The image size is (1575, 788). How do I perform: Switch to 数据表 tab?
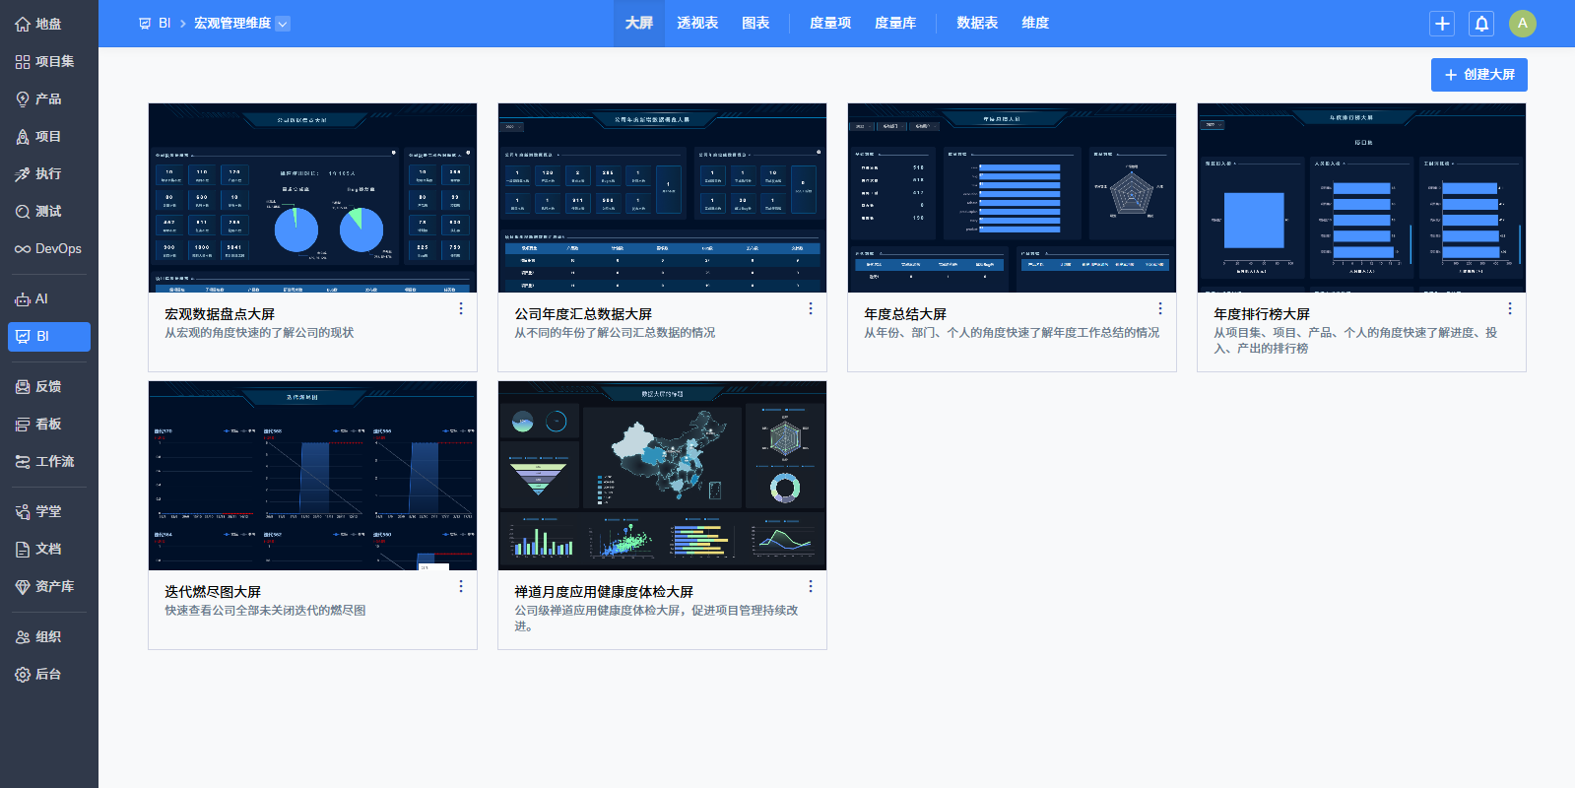coord(977,24)
